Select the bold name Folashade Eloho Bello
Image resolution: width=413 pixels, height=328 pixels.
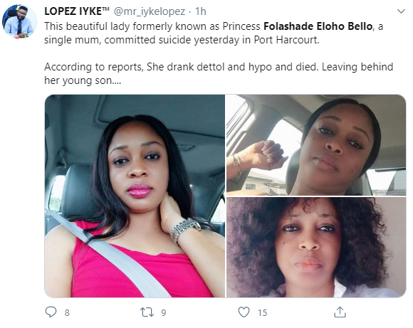(318, 26)
